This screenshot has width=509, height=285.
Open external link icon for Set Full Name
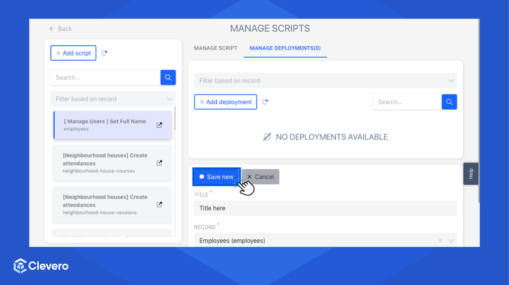coord(160,125)
